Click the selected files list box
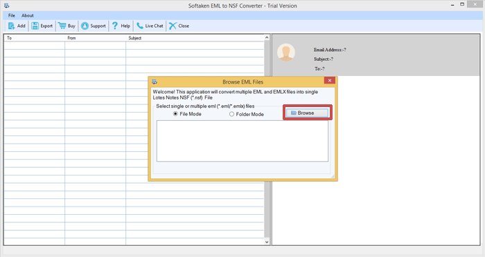This screenshot has height=257, width=485. pos(242,141)
